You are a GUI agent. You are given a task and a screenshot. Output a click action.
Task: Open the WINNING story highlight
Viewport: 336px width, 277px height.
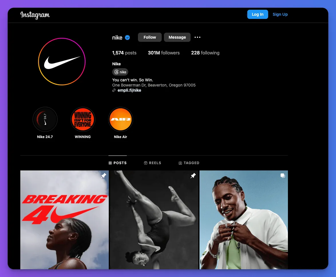[x=83, y=119]
